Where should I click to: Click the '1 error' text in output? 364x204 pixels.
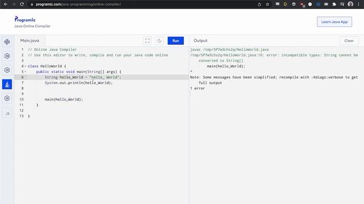(197, 88)
